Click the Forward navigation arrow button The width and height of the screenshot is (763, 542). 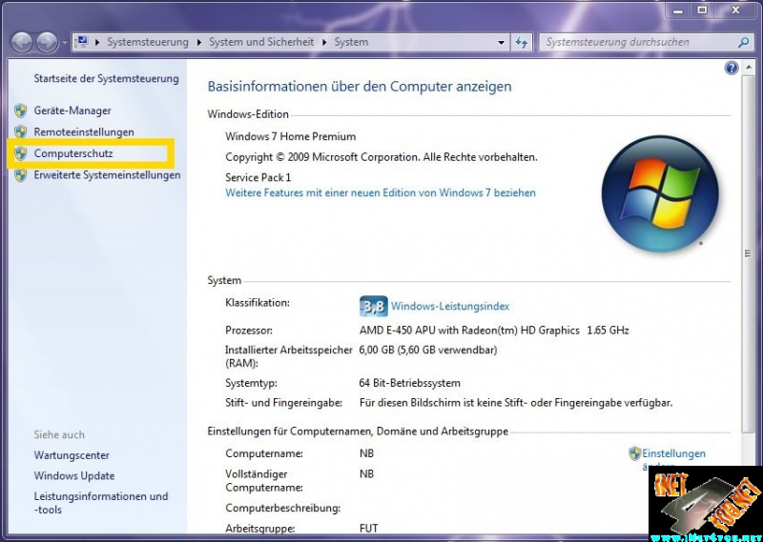coord(46,43)
